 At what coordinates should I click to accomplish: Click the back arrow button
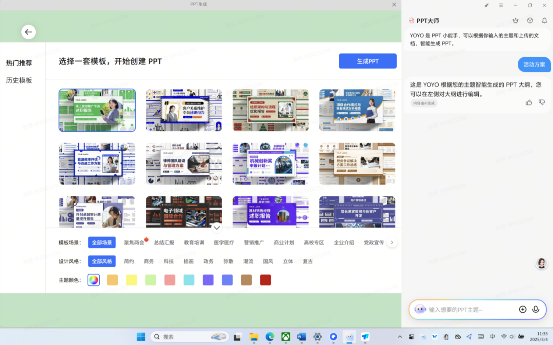pos(28,32)
